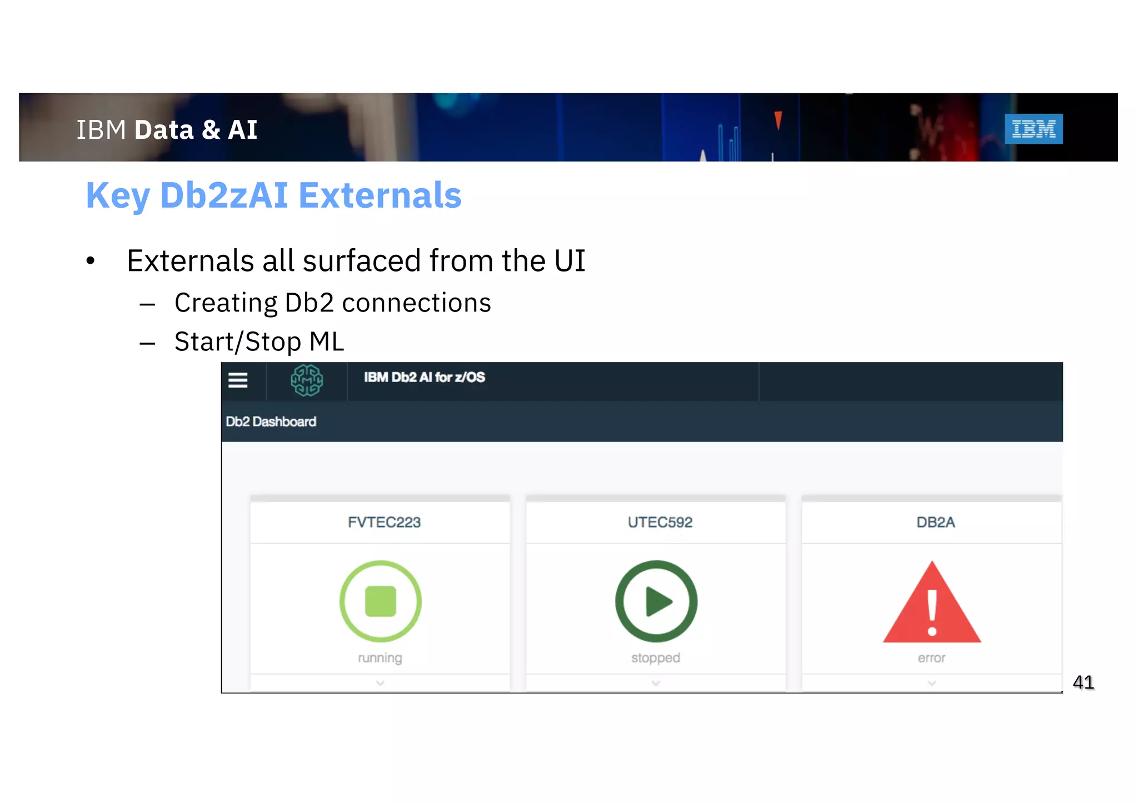Stop ML on the FVTEC223 subsystem
The image size is (1138, 804).
point(381,601)
